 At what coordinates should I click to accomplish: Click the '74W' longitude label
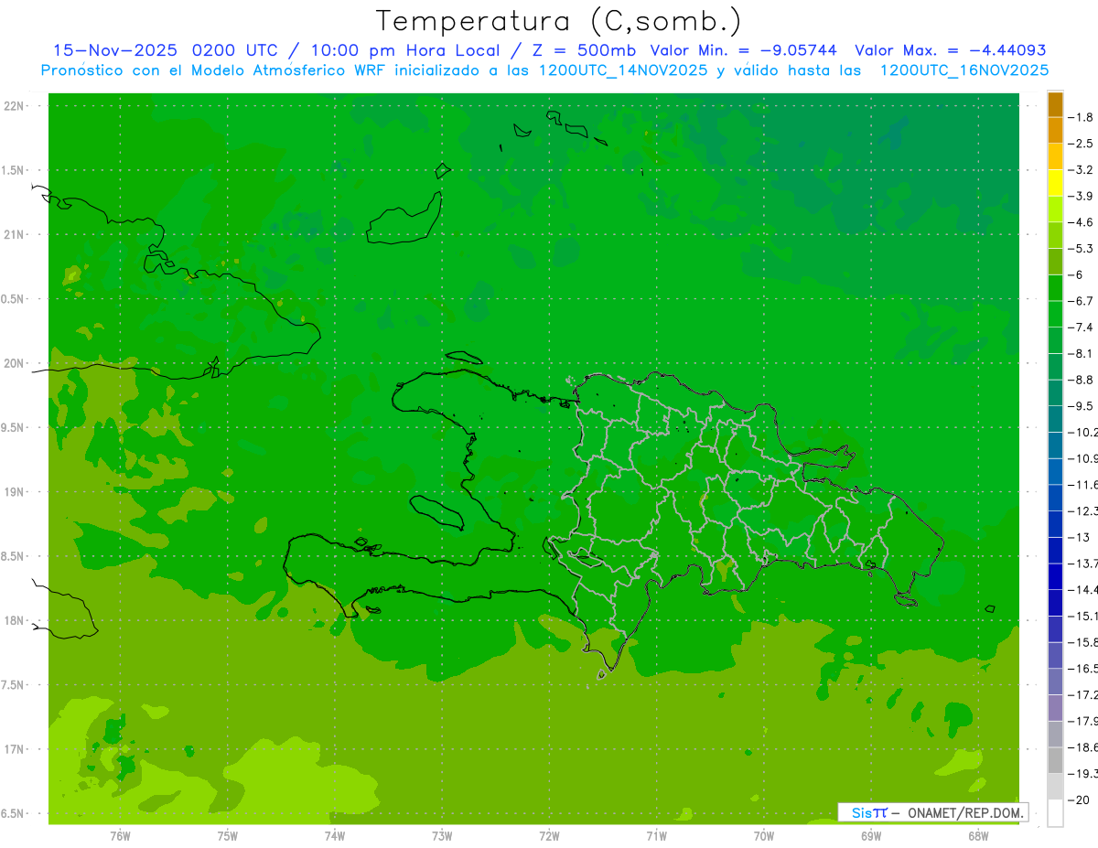[x=335, y=835]
